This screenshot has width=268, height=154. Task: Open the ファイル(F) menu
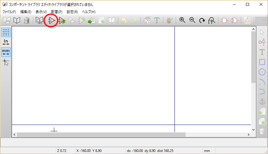pyautogui.click(x=9, y=12)
